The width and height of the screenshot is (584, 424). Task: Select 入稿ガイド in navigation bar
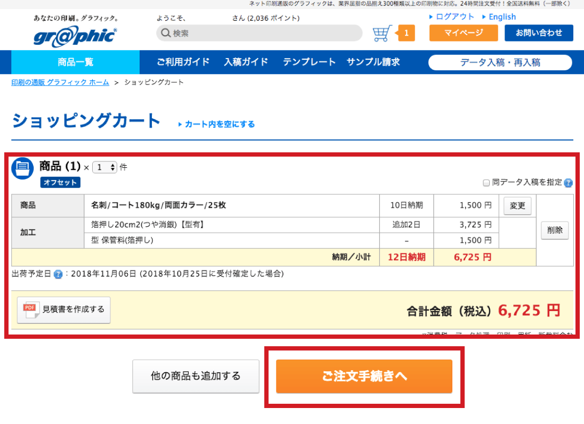pyautogui.click(x=246, y=62)
